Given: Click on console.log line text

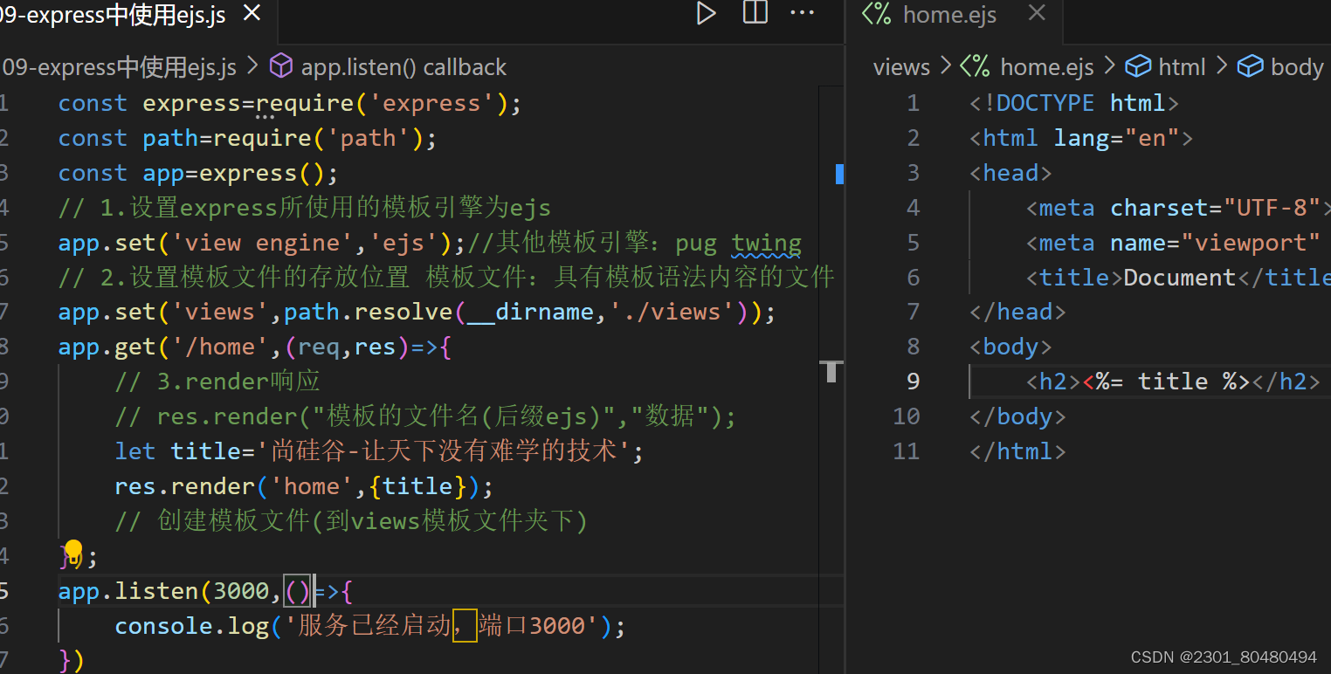Looking at the screenshot, I should pyautogui.click(x=370, y=626).
